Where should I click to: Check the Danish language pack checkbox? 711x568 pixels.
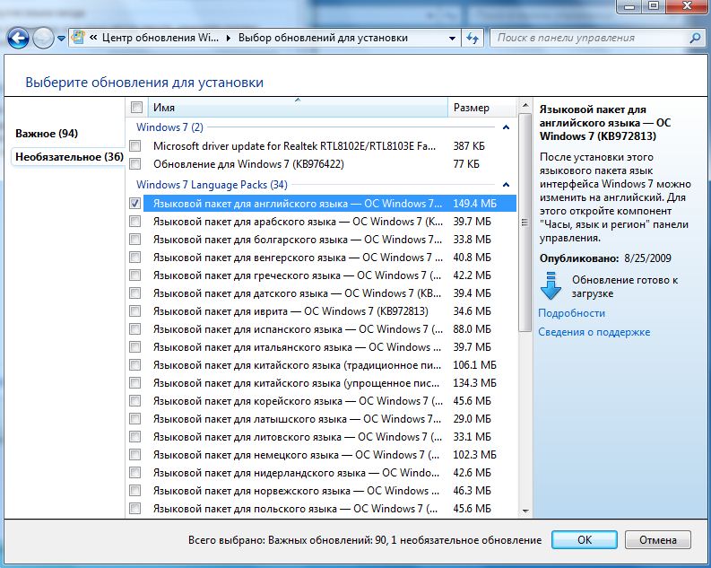pyautogui.click(x=135, y=293)
